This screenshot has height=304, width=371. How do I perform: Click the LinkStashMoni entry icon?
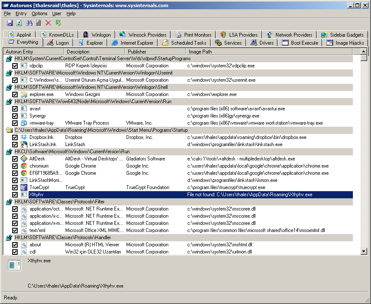point(24,180)
